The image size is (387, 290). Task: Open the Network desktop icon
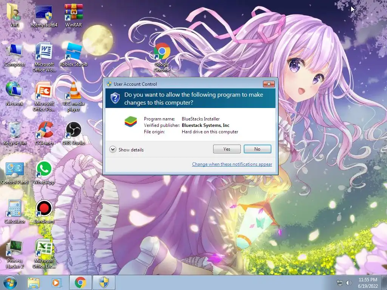coord(15,94)
